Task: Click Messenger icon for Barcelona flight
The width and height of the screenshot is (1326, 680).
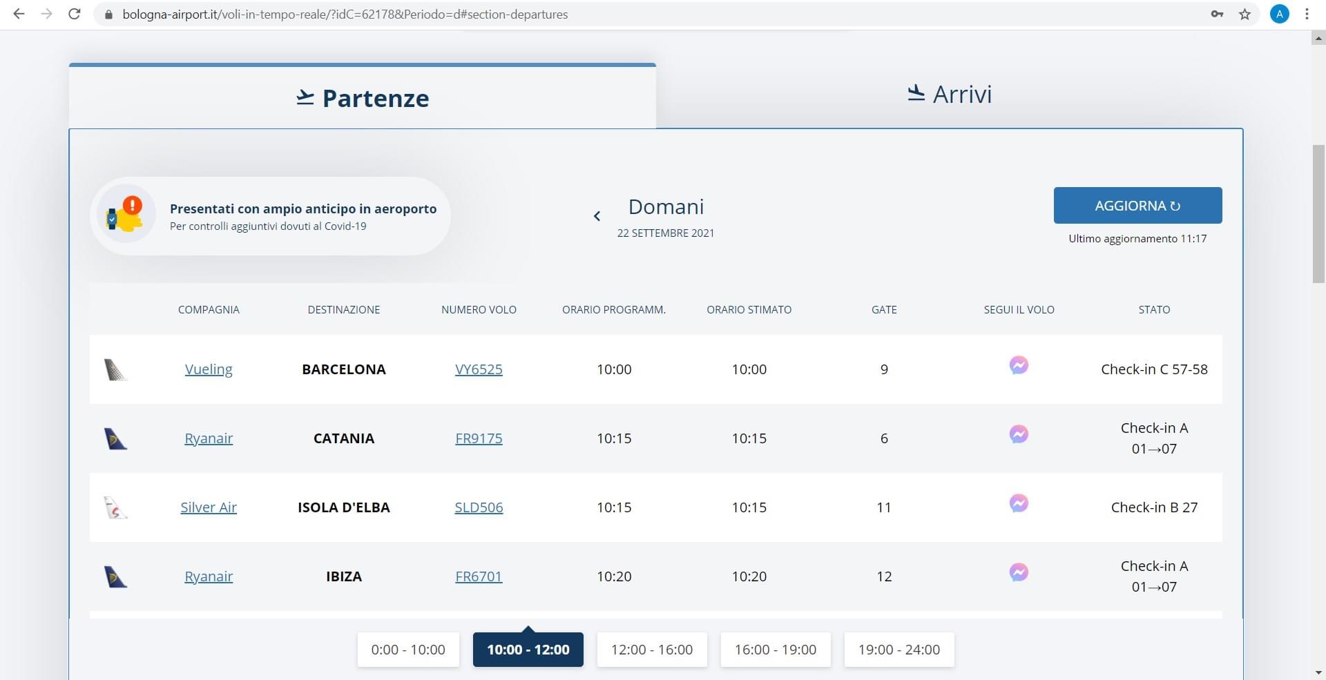Action: [1019, 365]
